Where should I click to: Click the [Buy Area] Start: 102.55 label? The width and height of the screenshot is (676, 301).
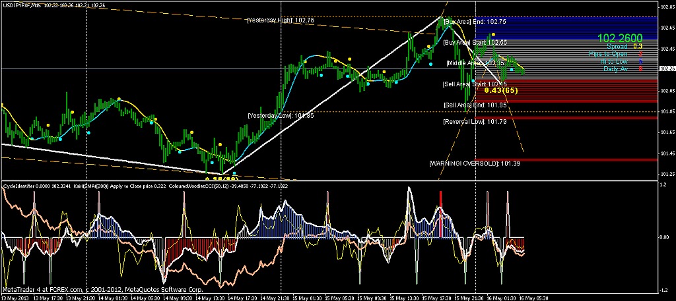click(x=475, y=43)
